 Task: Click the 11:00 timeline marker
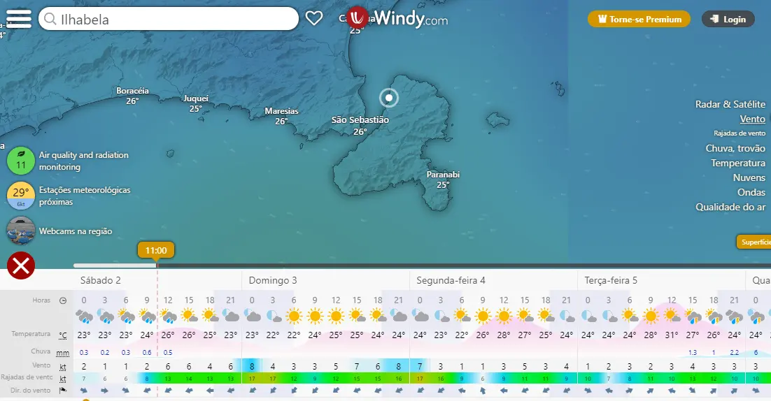point(156,250)
